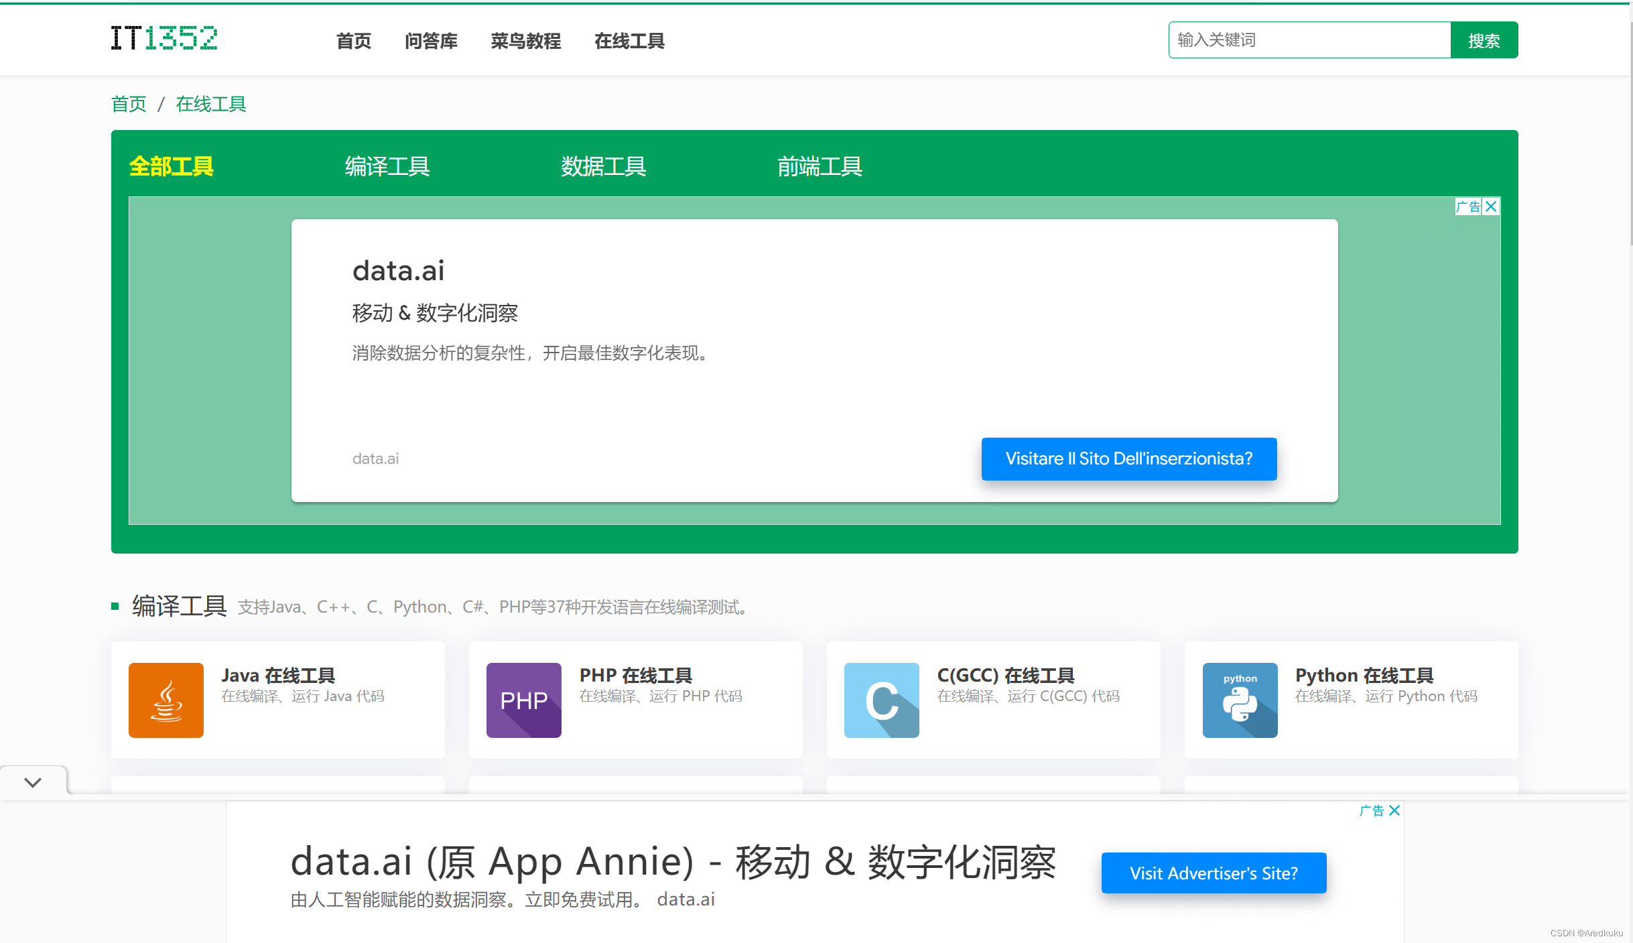Click 在线编译、运行 PHP 代码 description
Screen dimensions: 1633x943
661,696
